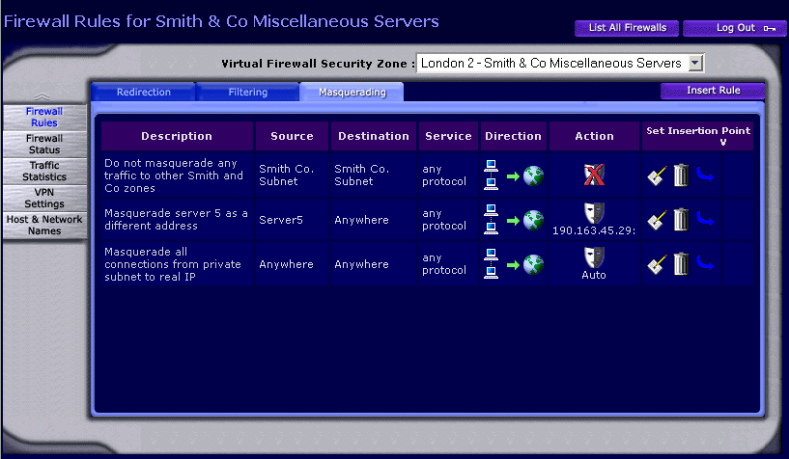This screenshot has width=789, height=459.
Task: Open Firewall Status in the sidebar
Action: click(x=44, y=144)
